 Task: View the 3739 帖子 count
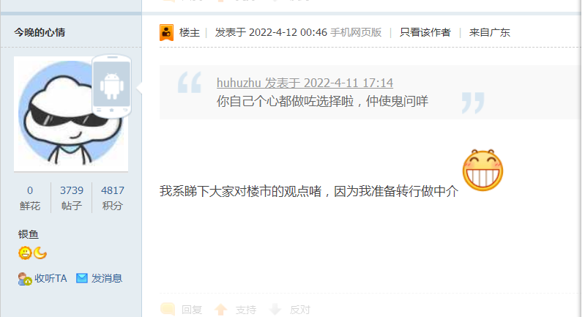[x=72, y=198]
